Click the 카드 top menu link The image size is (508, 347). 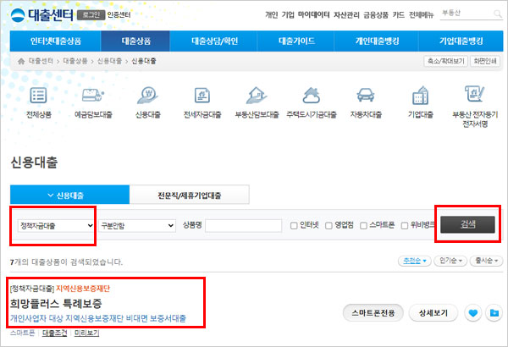click(399, 15)
